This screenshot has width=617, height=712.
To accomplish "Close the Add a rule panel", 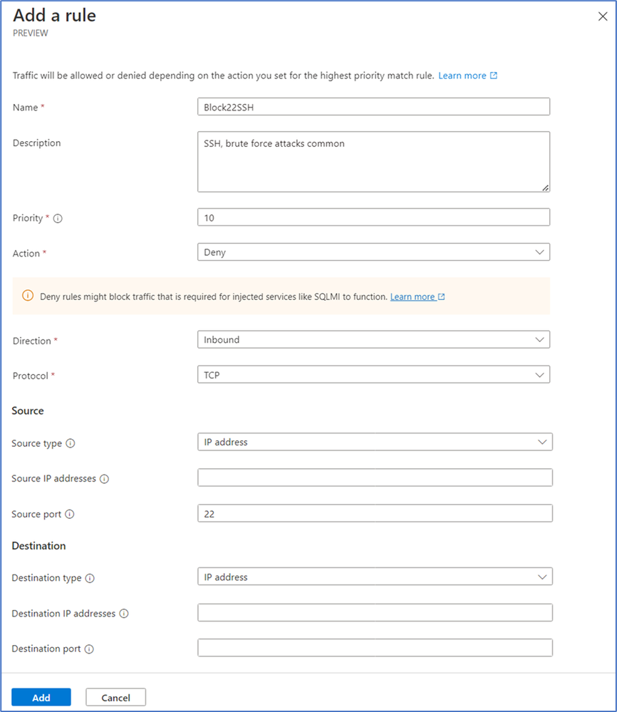I will click(x=603, y=16).
